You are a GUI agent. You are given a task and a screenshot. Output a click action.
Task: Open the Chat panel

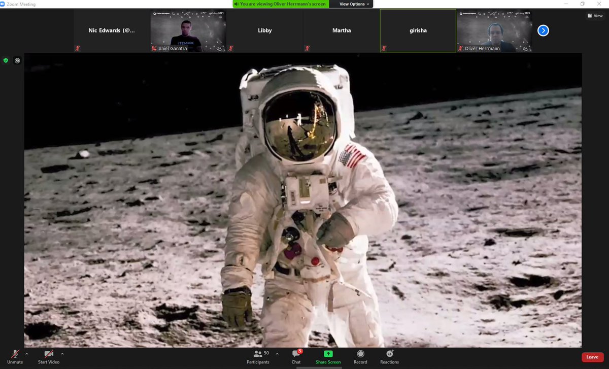(296, 357)
